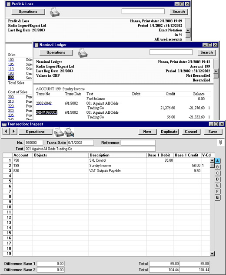Viewport: 226px width, 275px height.
Task: Open account 230 link in Profit & Loss
Action: coord(11,111)
